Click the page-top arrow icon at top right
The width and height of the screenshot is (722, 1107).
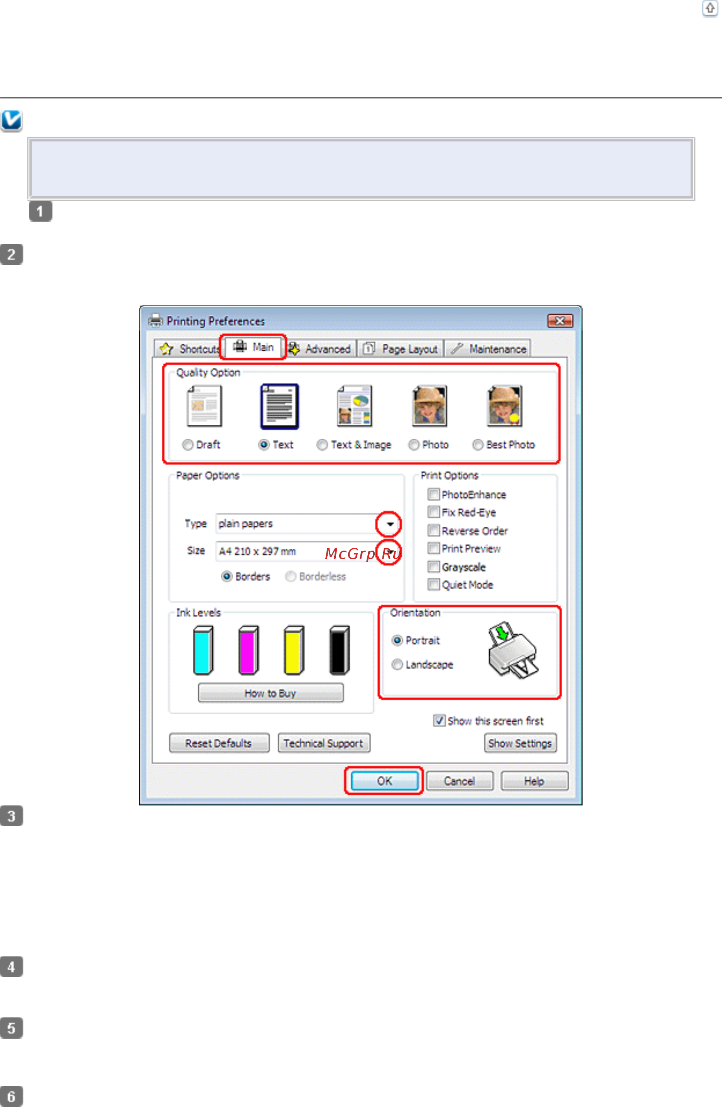pos(710,9)
